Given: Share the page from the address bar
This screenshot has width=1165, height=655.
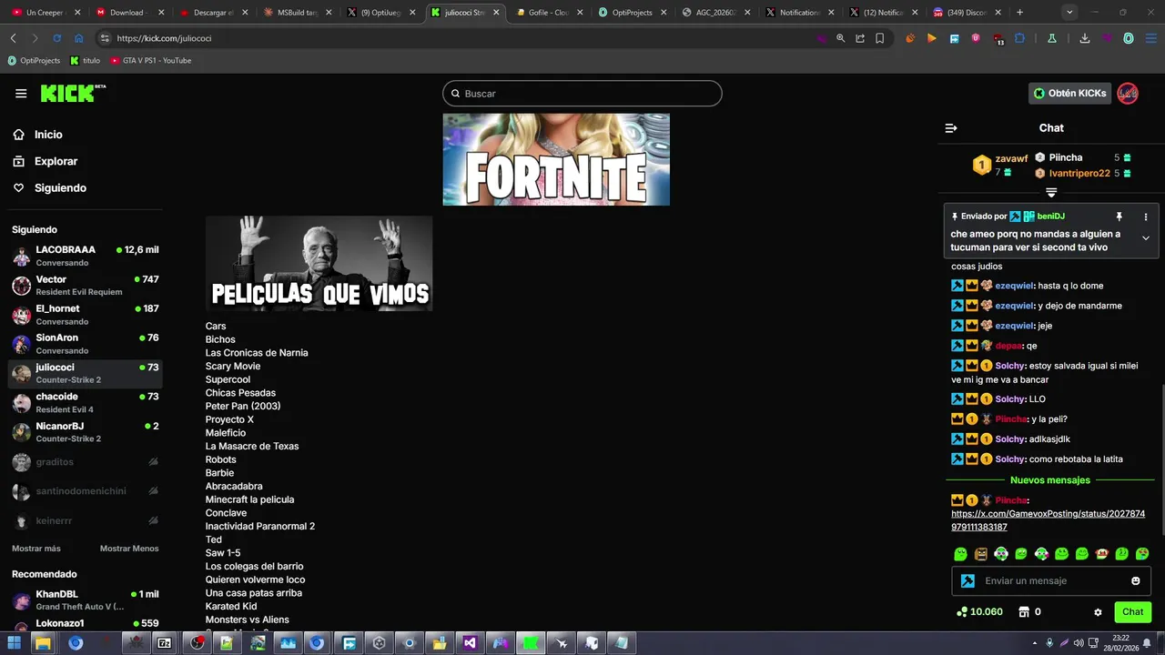Looking at the screenshot, I should coord(860,38).
